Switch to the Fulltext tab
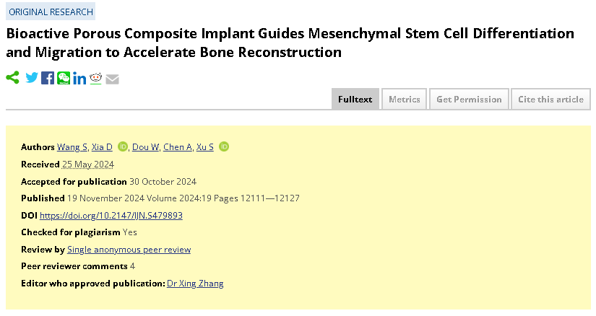The width and height of the screenshot is (596, 316). pos(355,99)
